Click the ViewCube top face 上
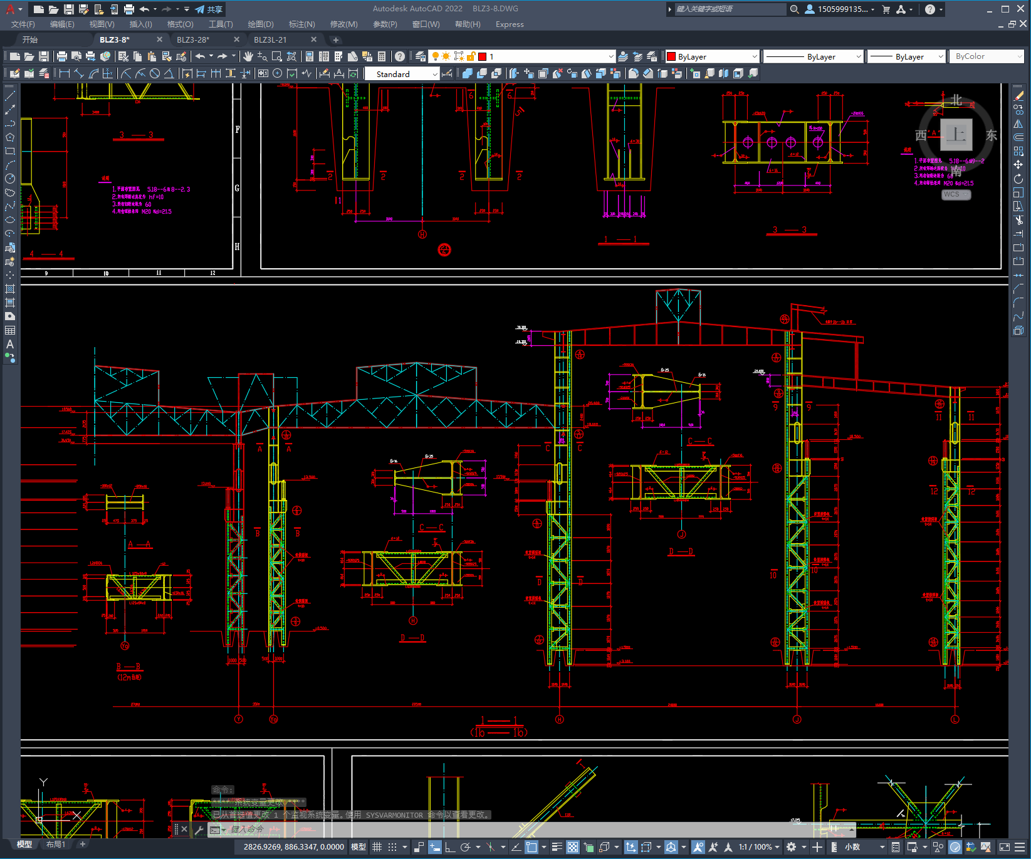The image size is (1031, 859). click(x=956, y=134)
